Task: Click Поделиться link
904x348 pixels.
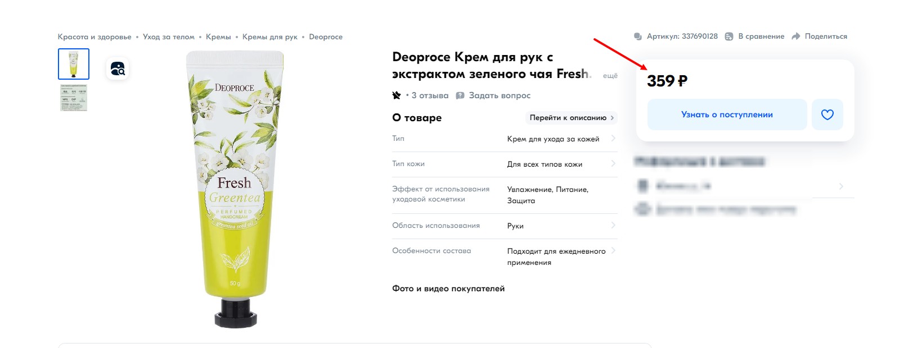Action: click(x=826, y=36)
